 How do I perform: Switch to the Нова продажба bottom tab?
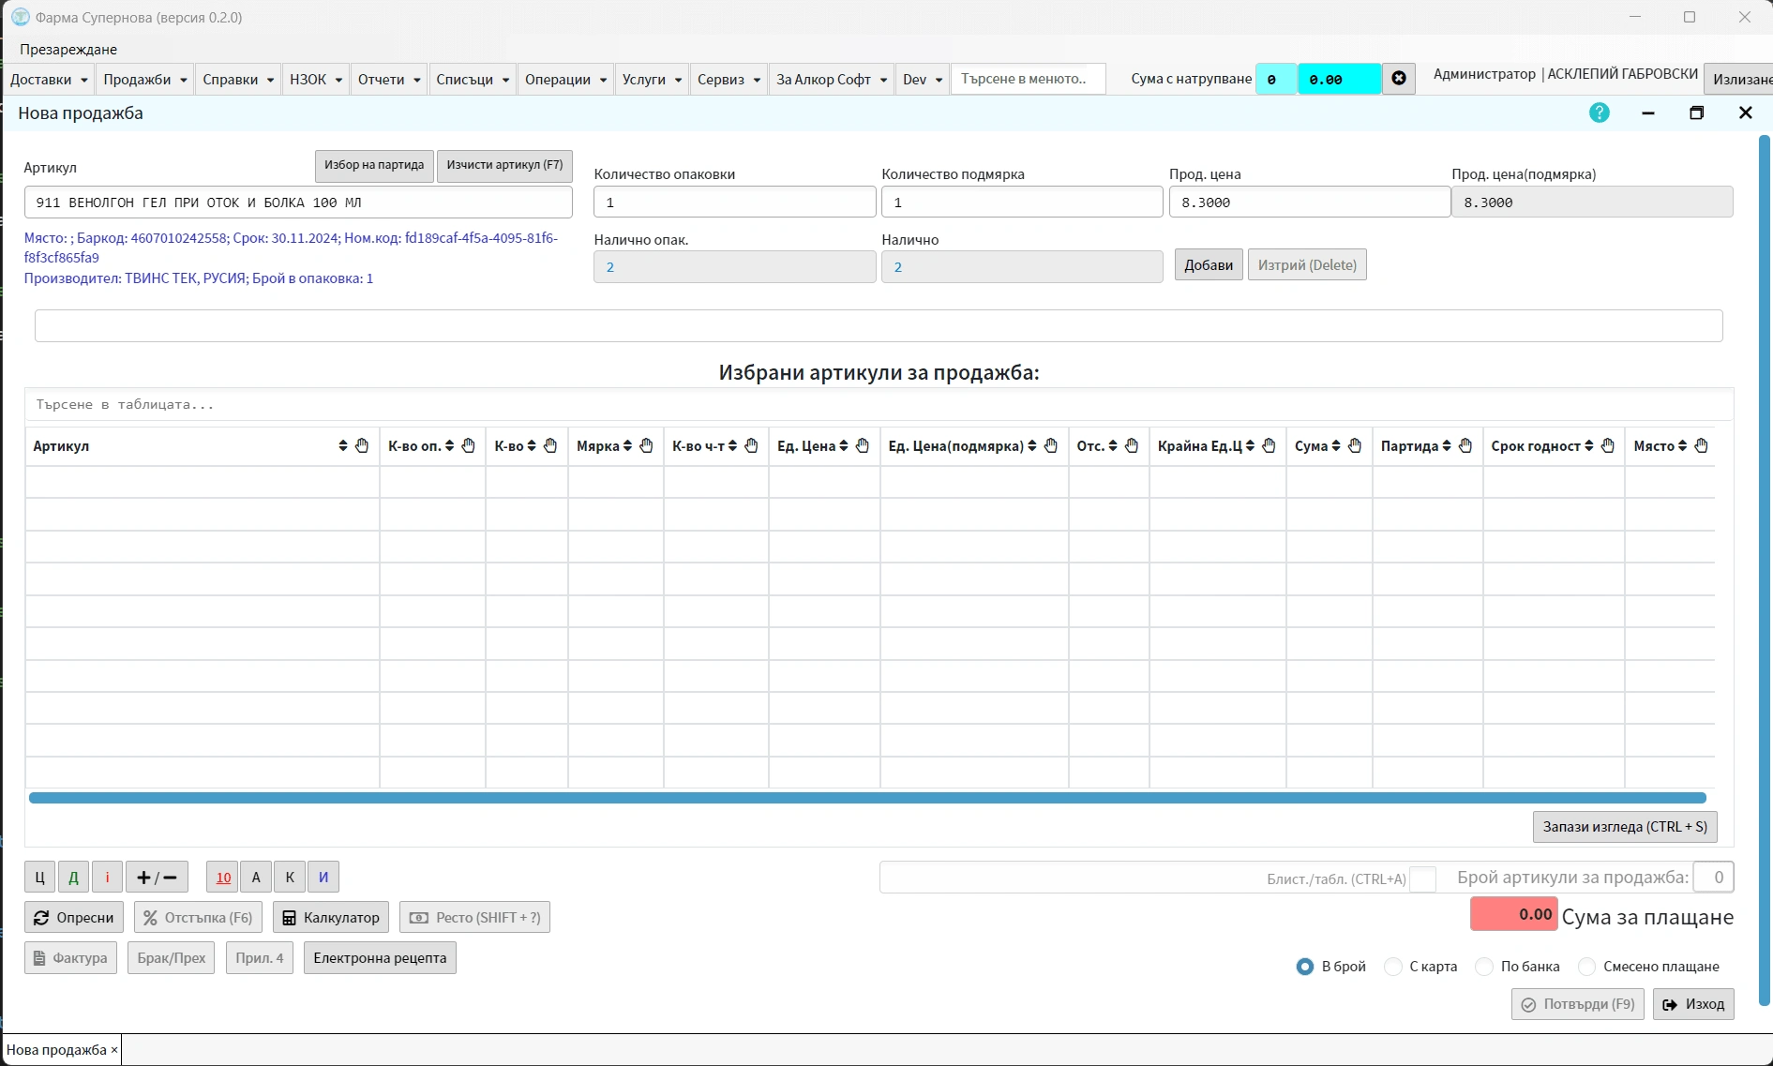tap(56, 1050)
